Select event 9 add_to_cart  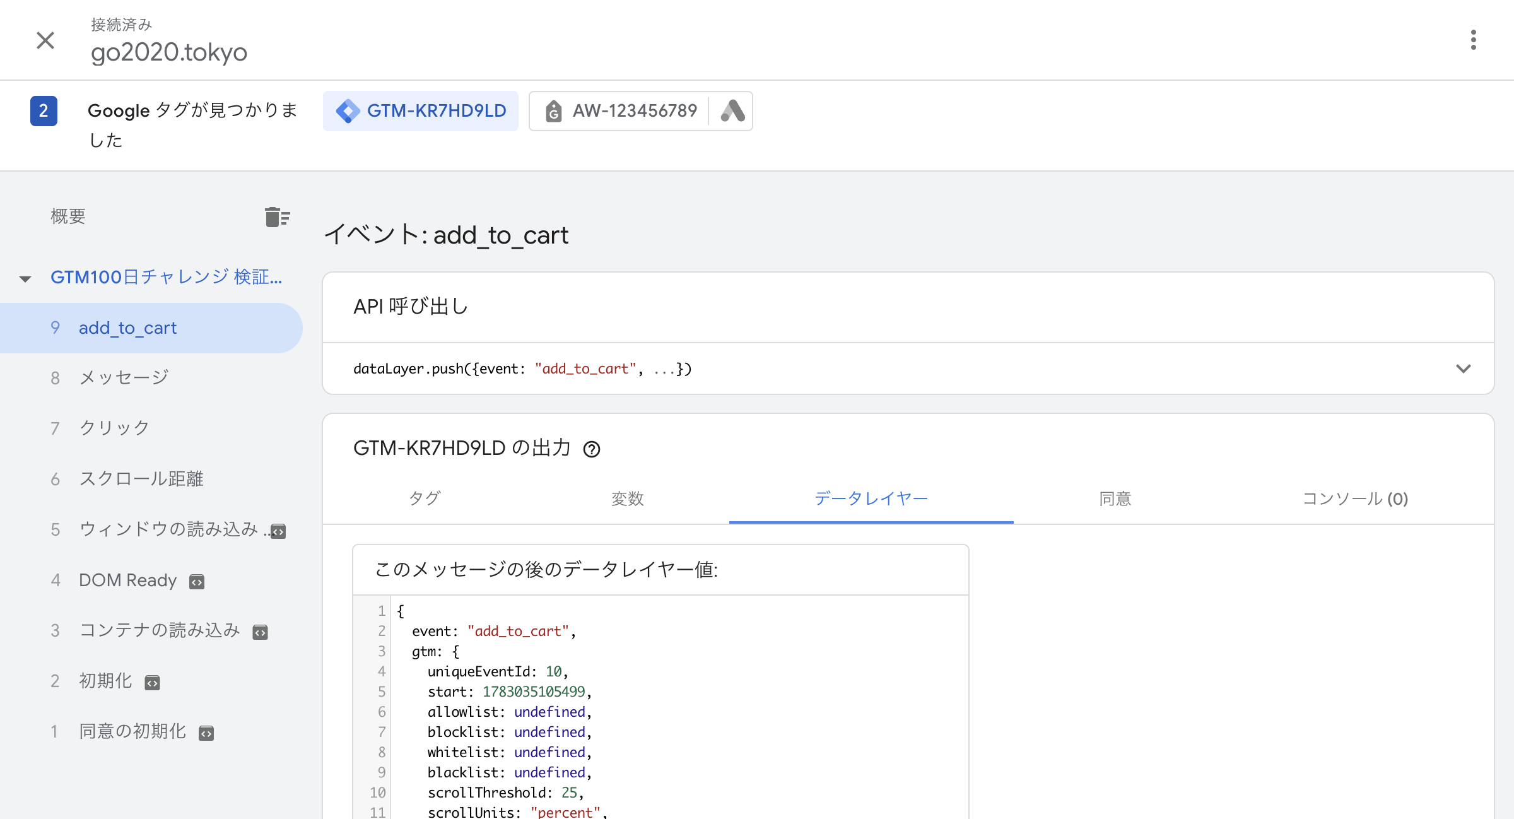click(x=151, y=328)
